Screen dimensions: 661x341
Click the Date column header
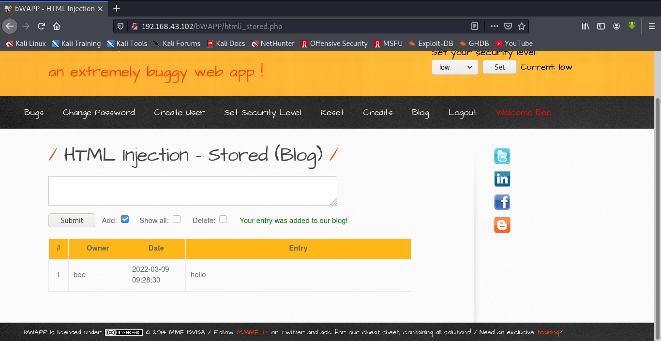coord(156,248)
